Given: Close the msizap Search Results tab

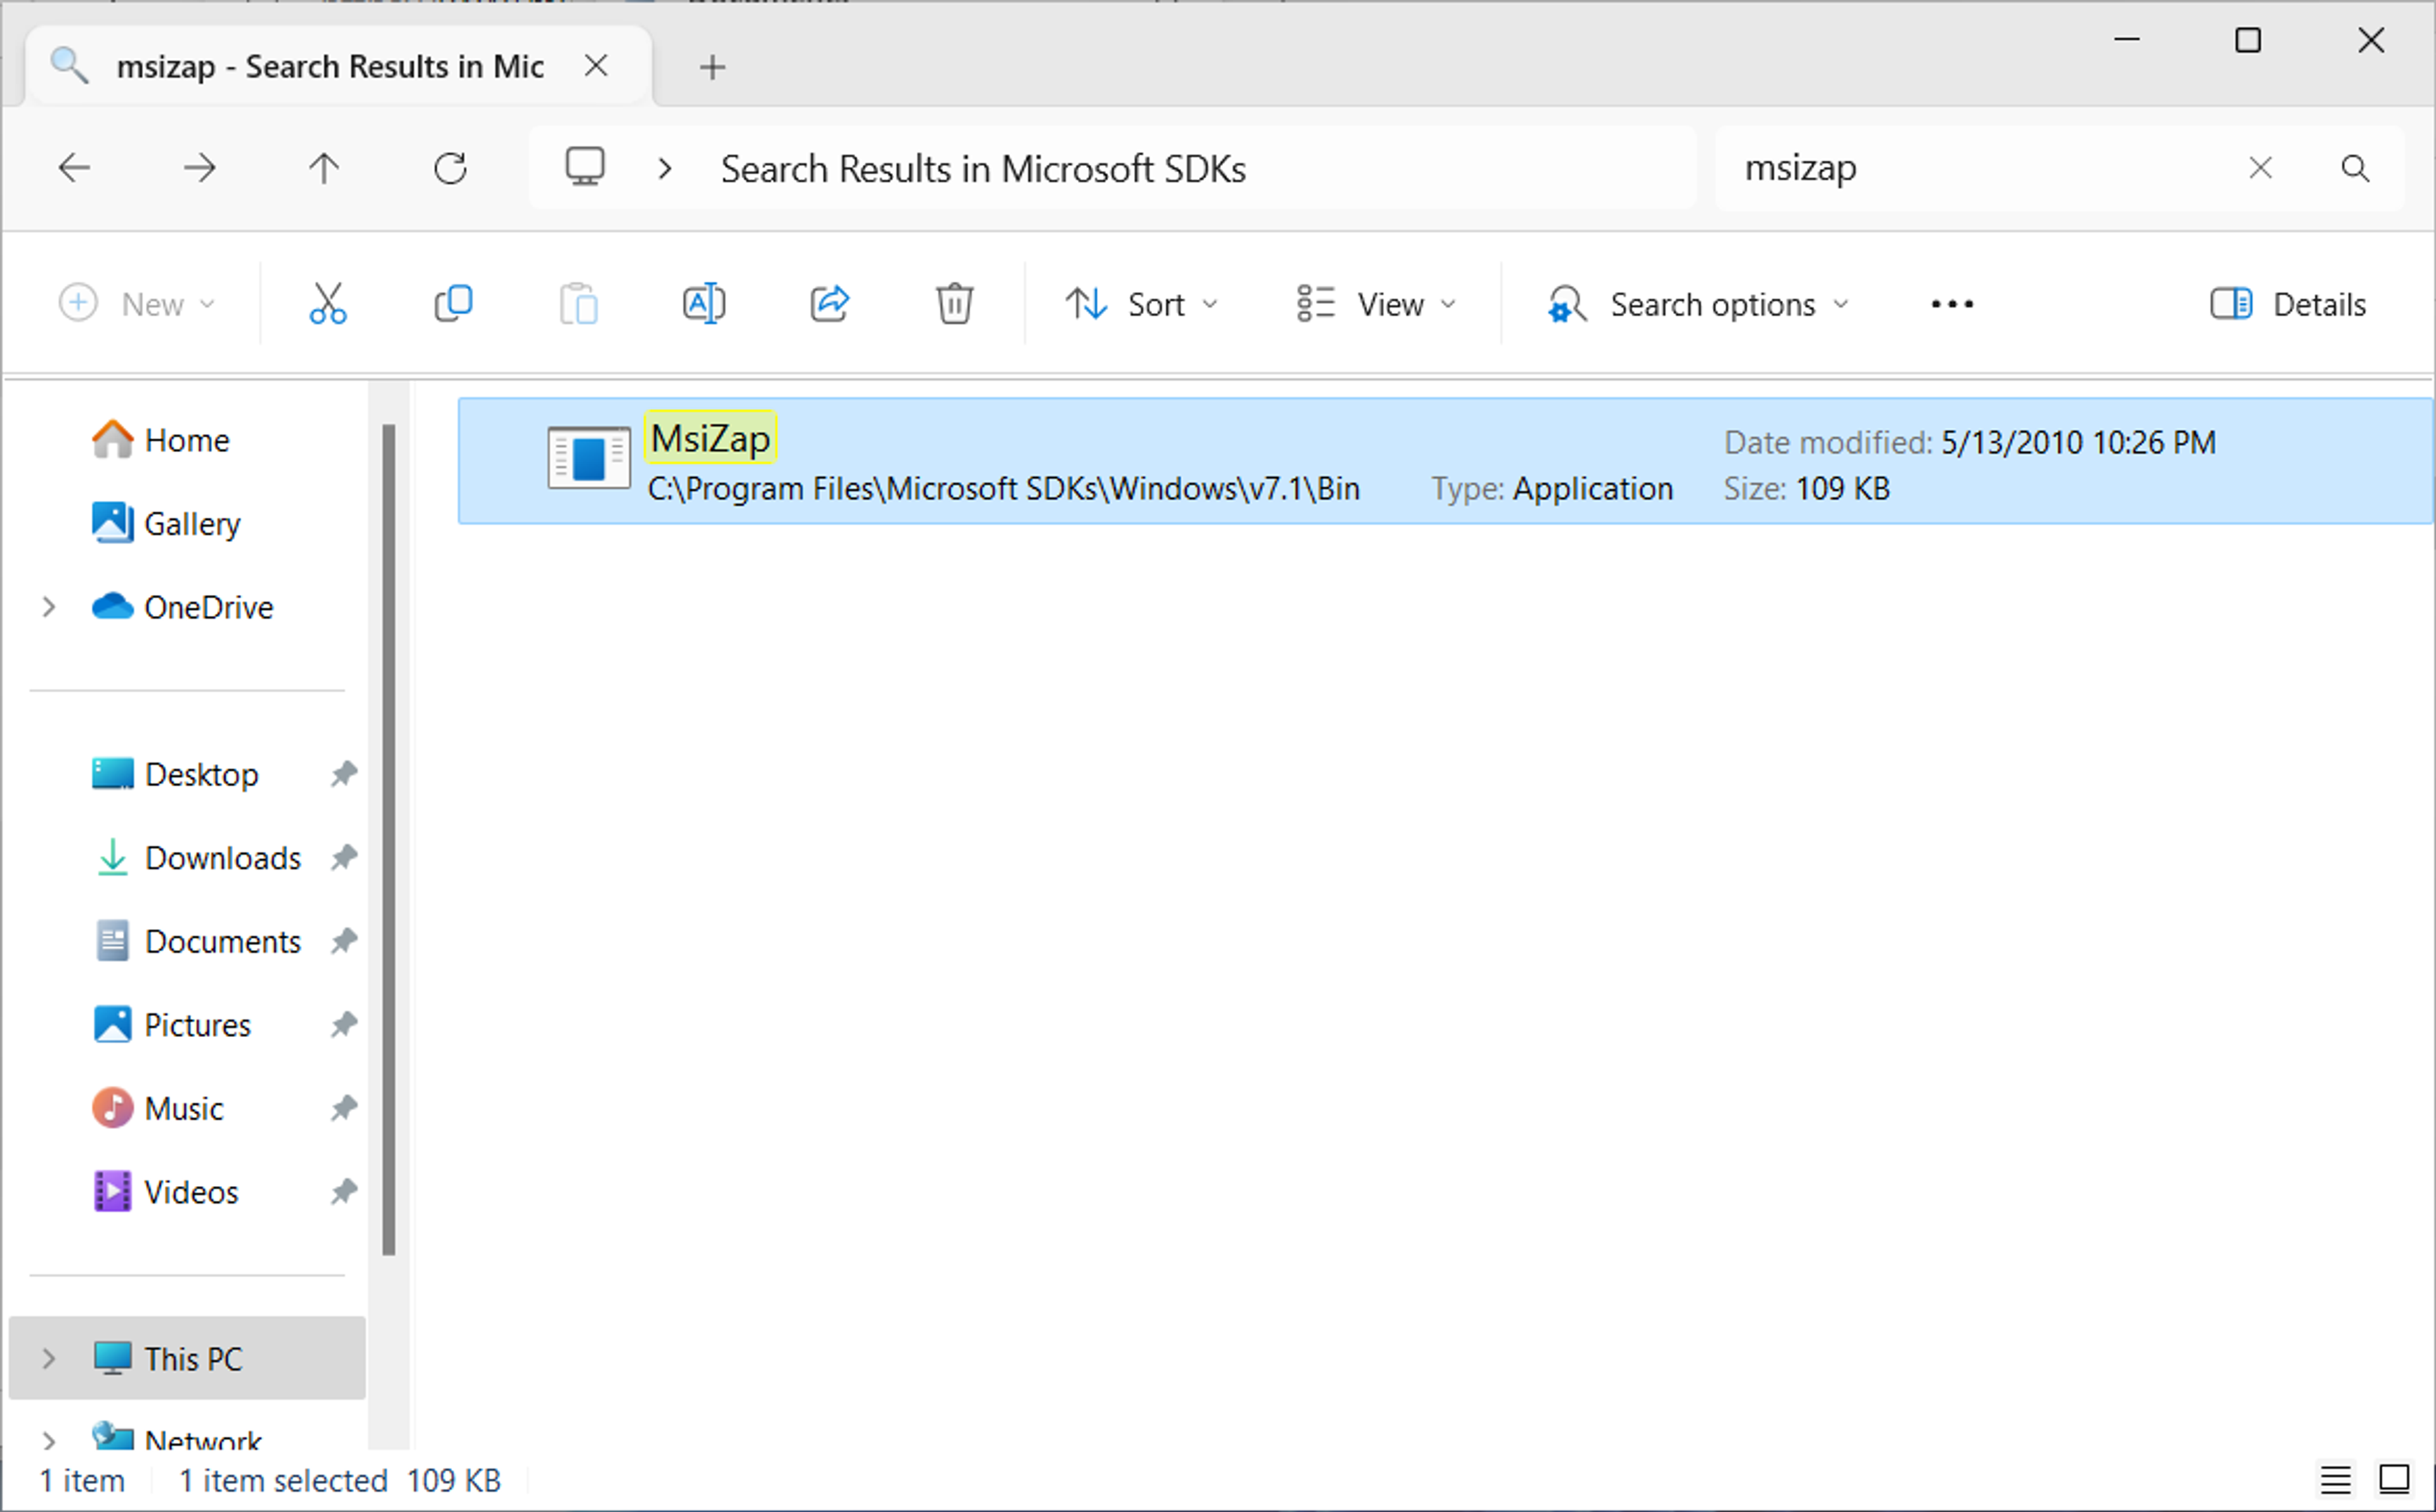Looking at the screenshot, I should click(596, 66).
